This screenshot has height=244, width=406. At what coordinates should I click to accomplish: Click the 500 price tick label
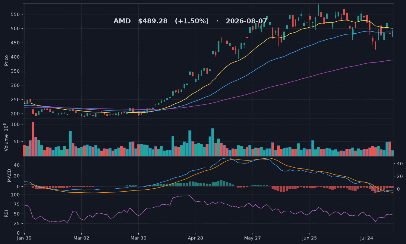tap(16, 29)
